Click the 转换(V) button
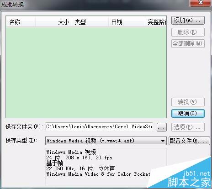 click(x=188, y=102)
